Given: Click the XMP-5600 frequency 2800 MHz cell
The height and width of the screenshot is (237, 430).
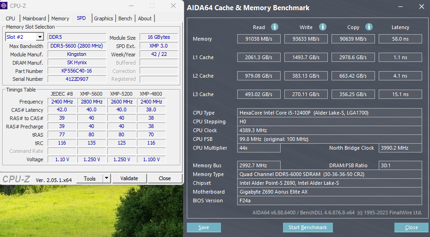Looking at the screenshot, I should pyautogui.click(x=92, y=102).
